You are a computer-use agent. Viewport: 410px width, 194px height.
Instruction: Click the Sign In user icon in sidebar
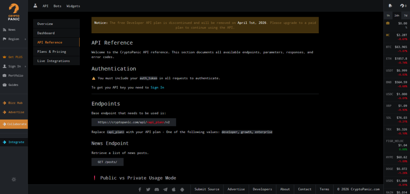point(4,66)
